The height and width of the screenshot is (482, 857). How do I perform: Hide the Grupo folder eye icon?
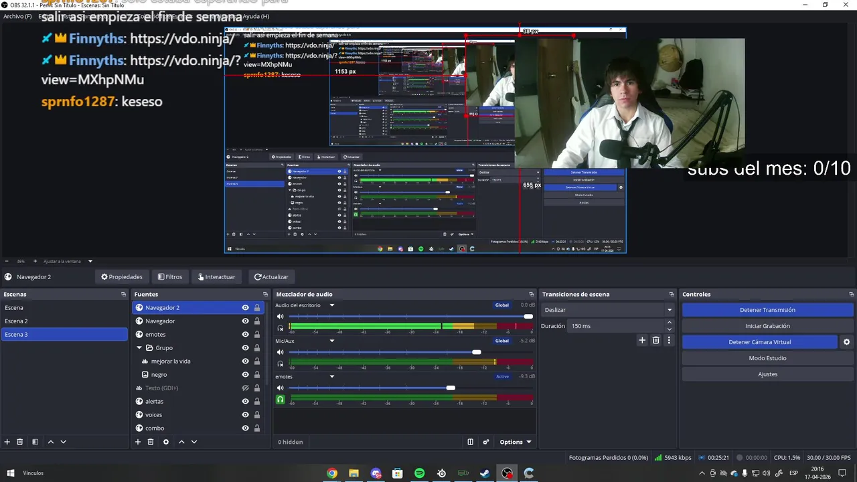pyautogui.click(x=245, y=348)
